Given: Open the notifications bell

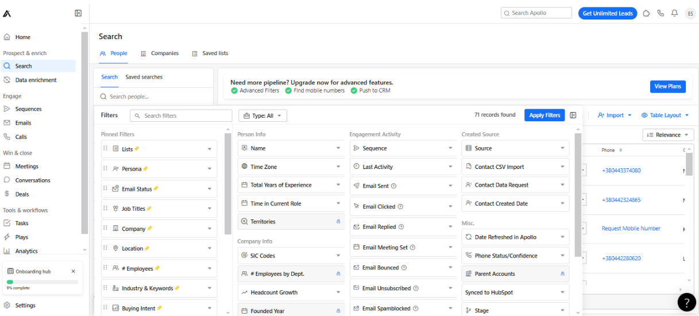Looking at the screenshot, I should 675,13.
